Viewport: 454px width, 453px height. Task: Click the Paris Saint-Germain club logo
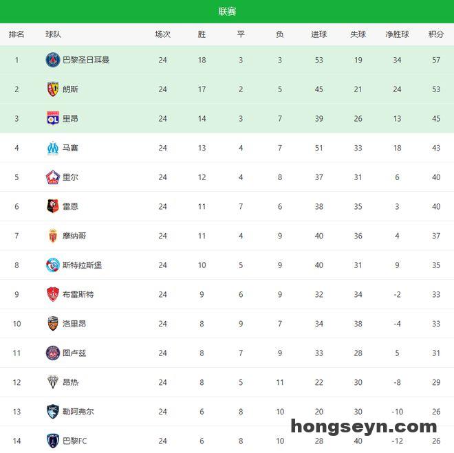click(x=53, y=60)
